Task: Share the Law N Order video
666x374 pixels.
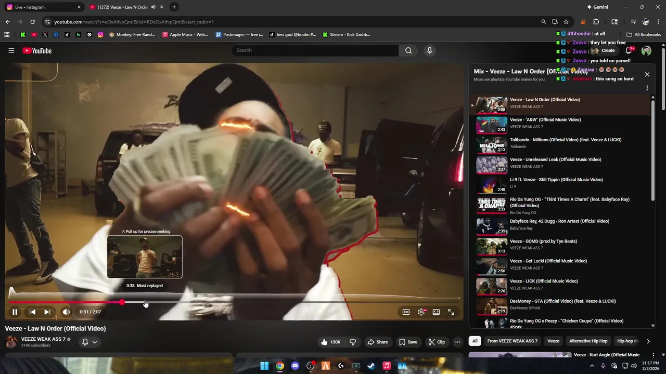Action: click(x=377, y=342)
